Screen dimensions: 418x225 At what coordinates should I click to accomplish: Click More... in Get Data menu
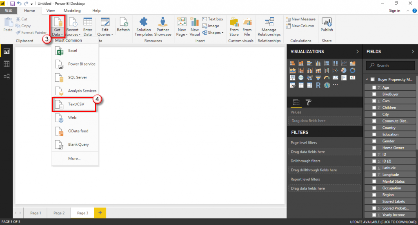(74, 158)
